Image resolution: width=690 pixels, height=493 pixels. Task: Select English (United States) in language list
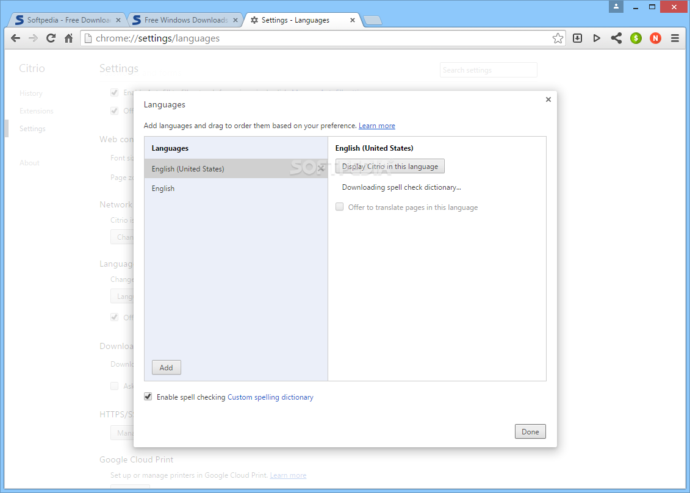click(x=236, y=168)
